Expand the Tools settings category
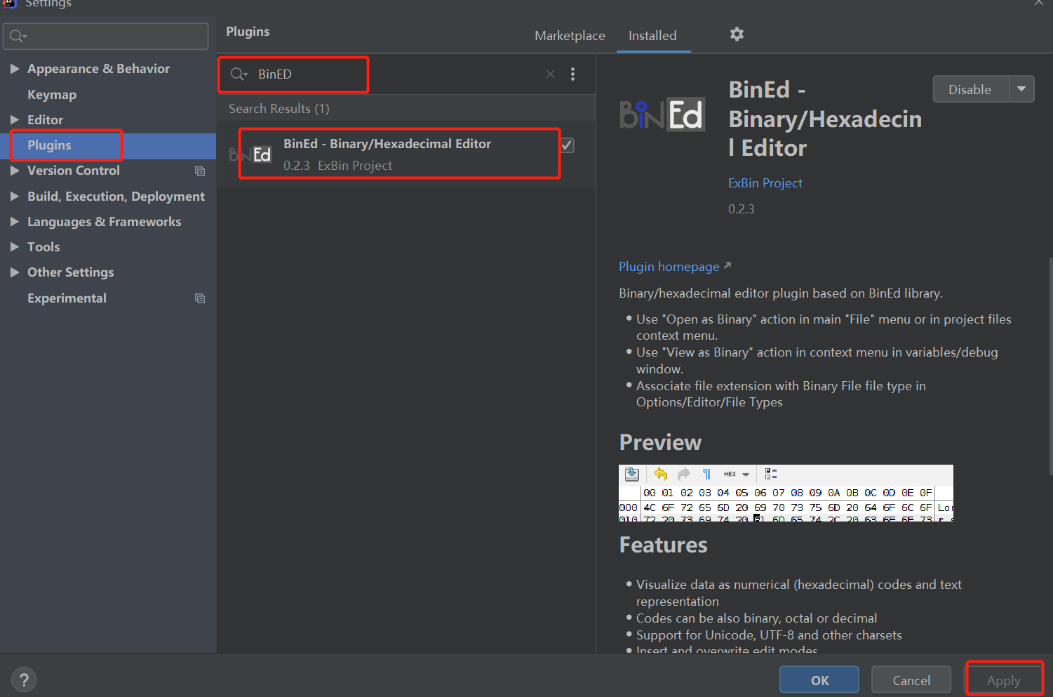 [x=15, y=246]
